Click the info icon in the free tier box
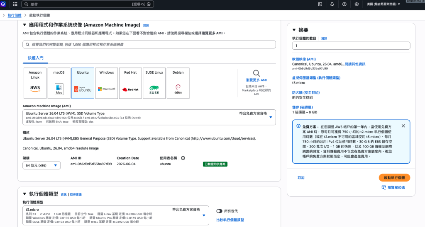Screen dimensions: 425x227 (298, 126)
